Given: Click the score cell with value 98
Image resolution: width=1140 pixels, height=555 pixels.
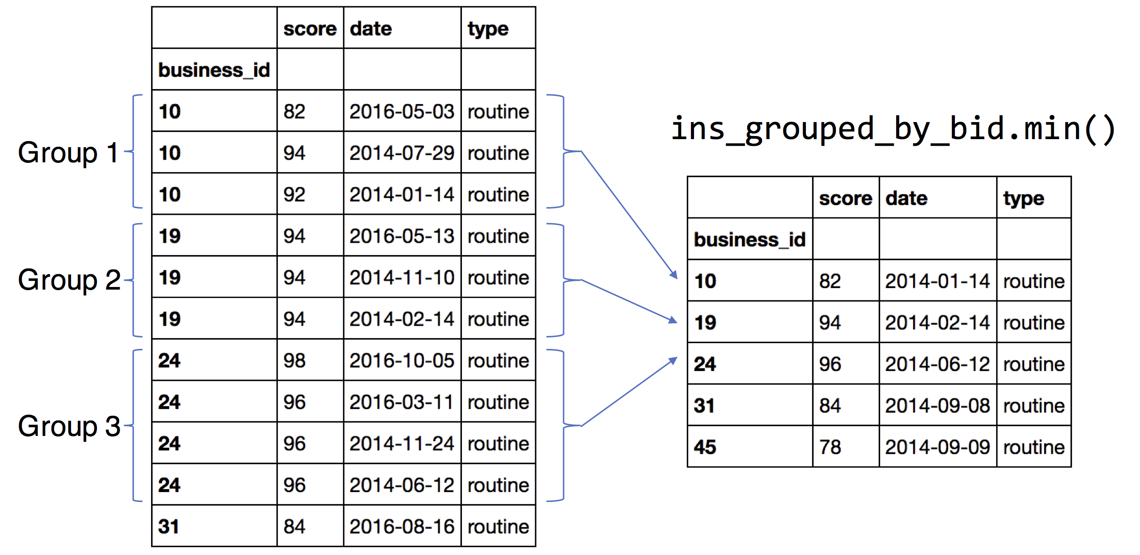Looking at the screenshot, I should [x=294, y=361].
